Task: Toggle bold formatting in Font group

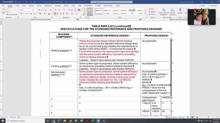Action: pos(21,13)
